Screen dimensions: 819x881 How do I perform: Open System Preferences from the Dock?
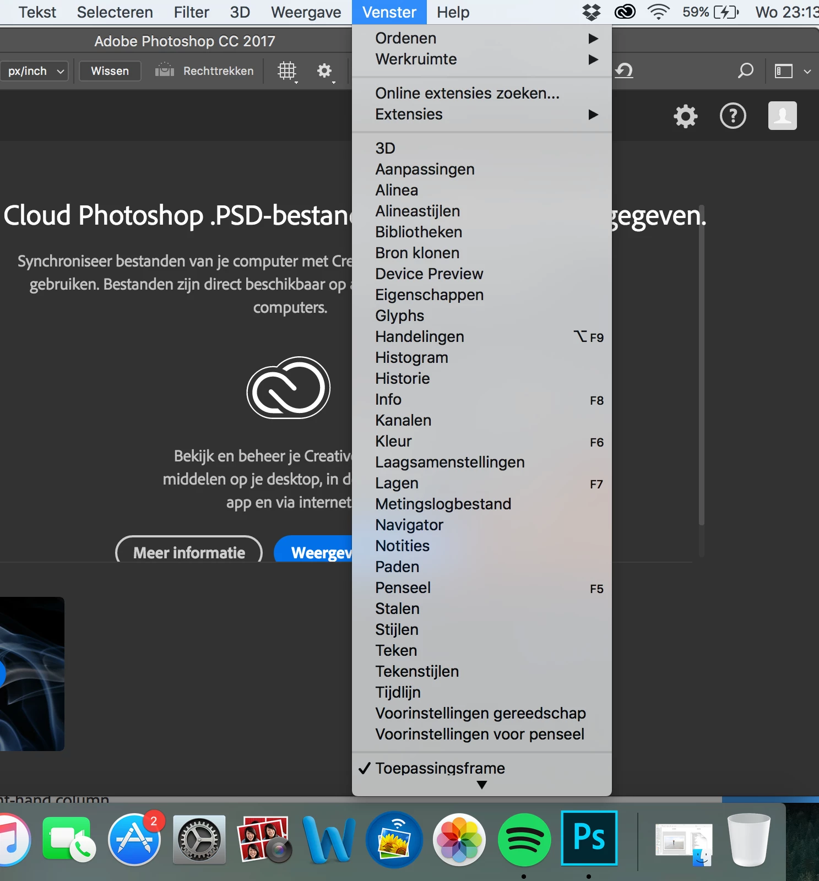(x=199, y=839)
